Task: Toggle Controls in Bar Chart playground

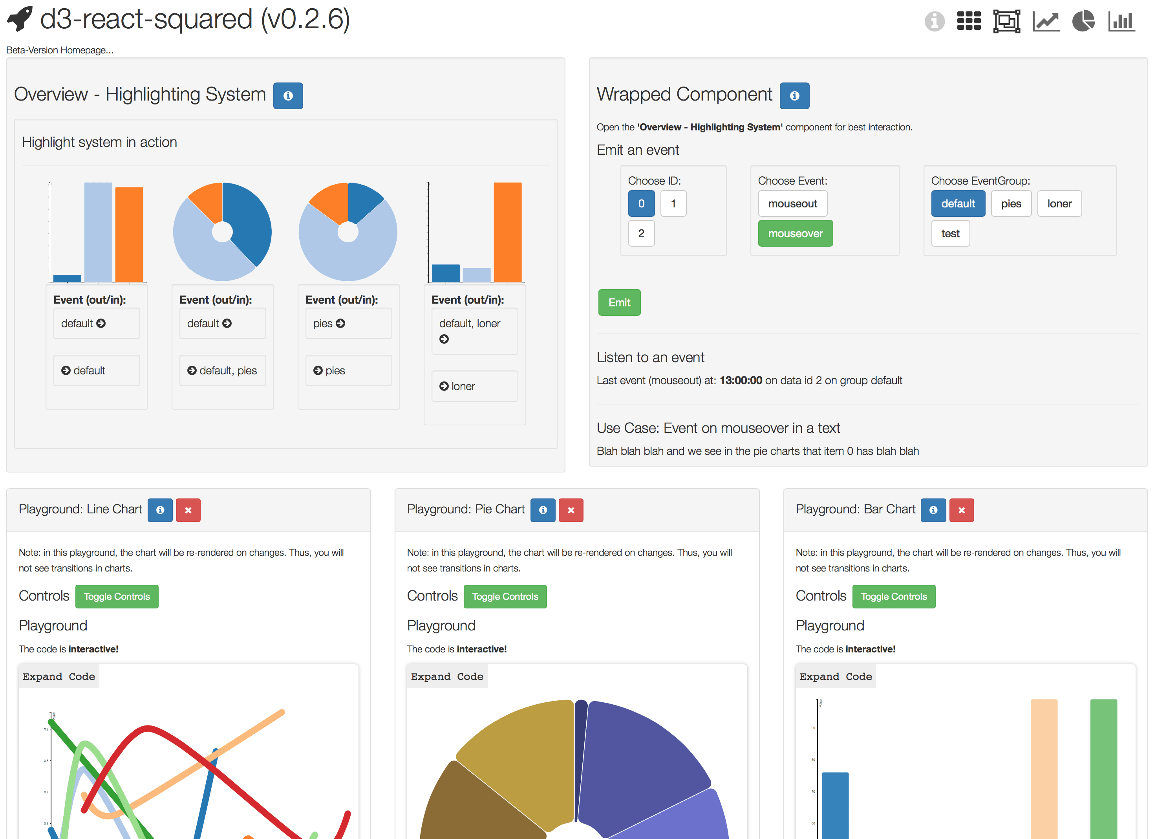Action: tap(893, 596)
